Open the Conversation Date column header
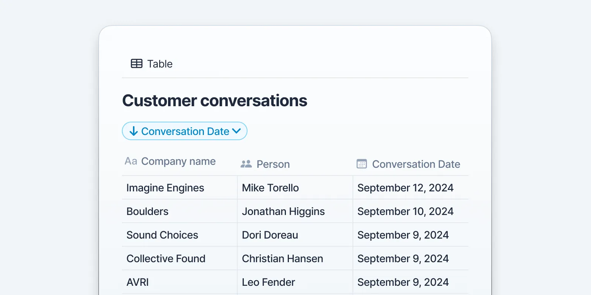 416,164
